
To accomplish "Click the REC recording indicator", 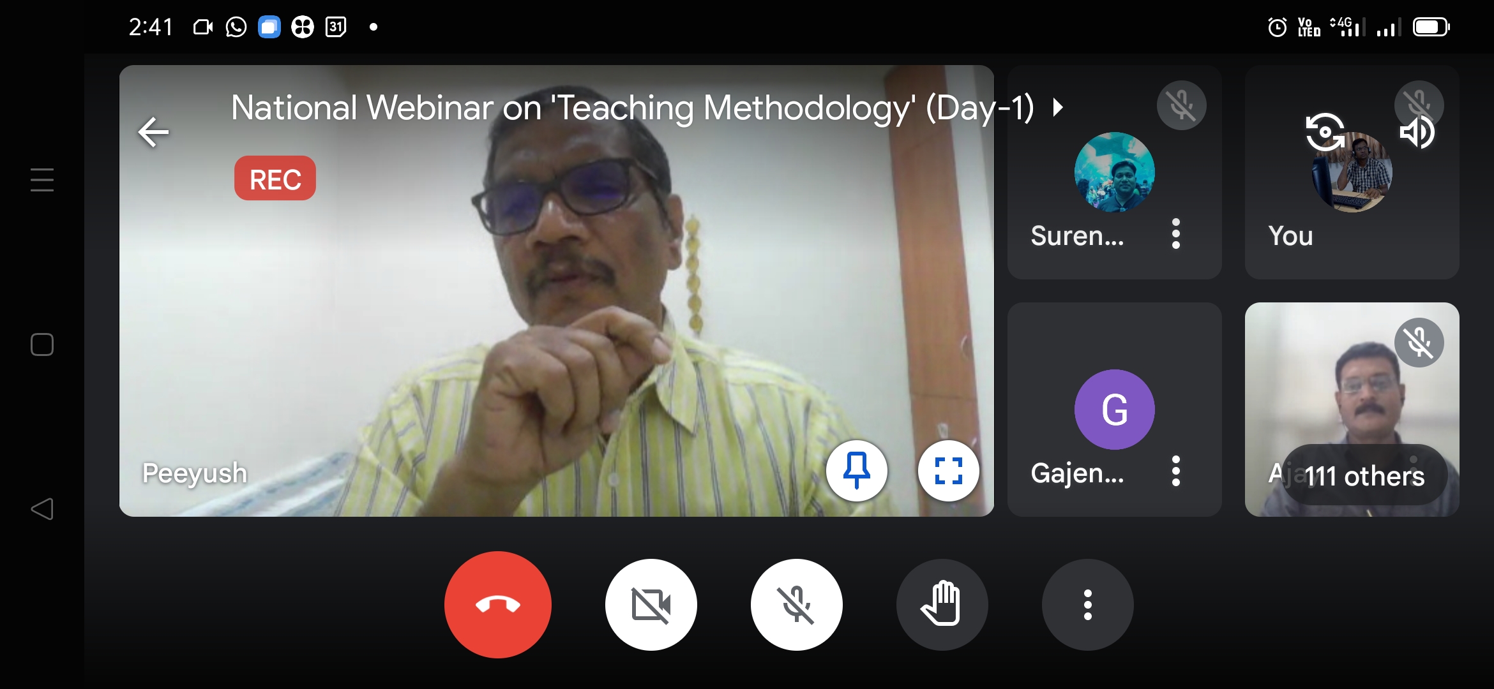I will [275, 179].
